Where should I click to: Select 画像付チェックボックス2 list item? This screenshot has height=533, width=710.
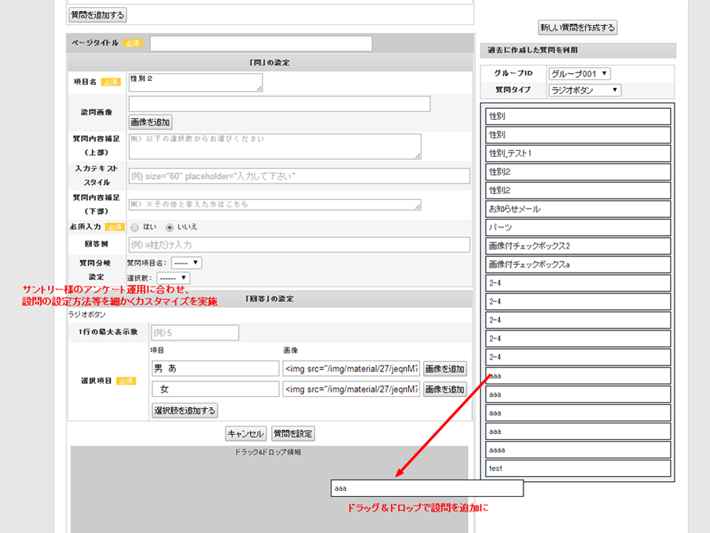click(x=578, y=246)
